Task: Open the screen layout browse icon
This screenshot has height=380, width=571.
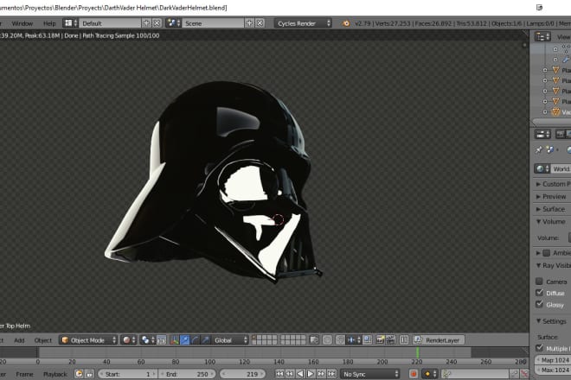Action: click(71, 23)
